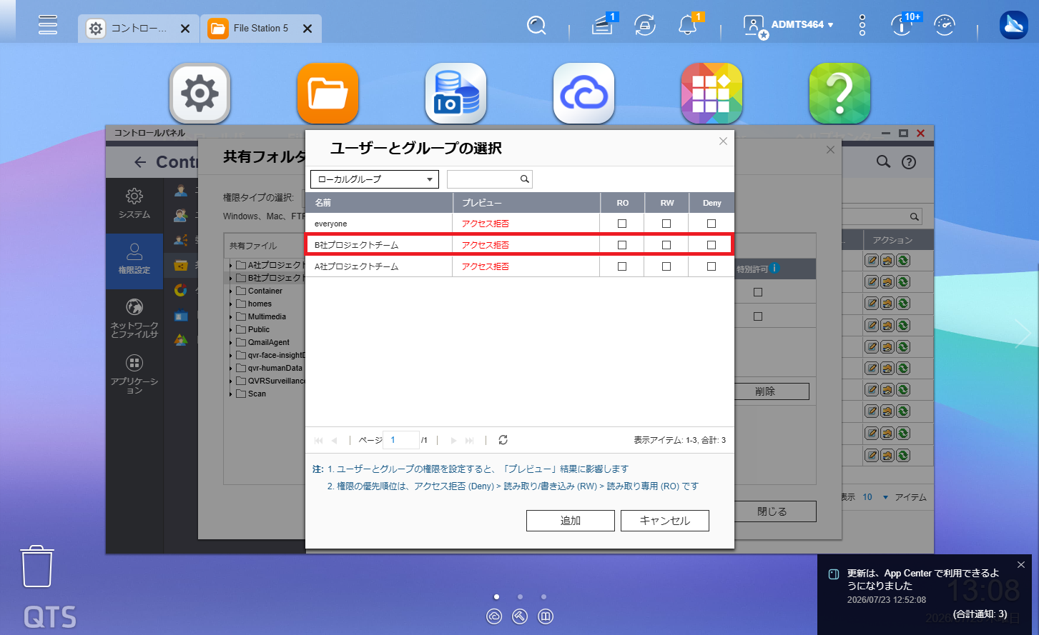Image resolution: width=1039 pixels, height=635 pixels.
Task: Open items-per-page dropdown showing 10
Action: (x=875, y=497)
